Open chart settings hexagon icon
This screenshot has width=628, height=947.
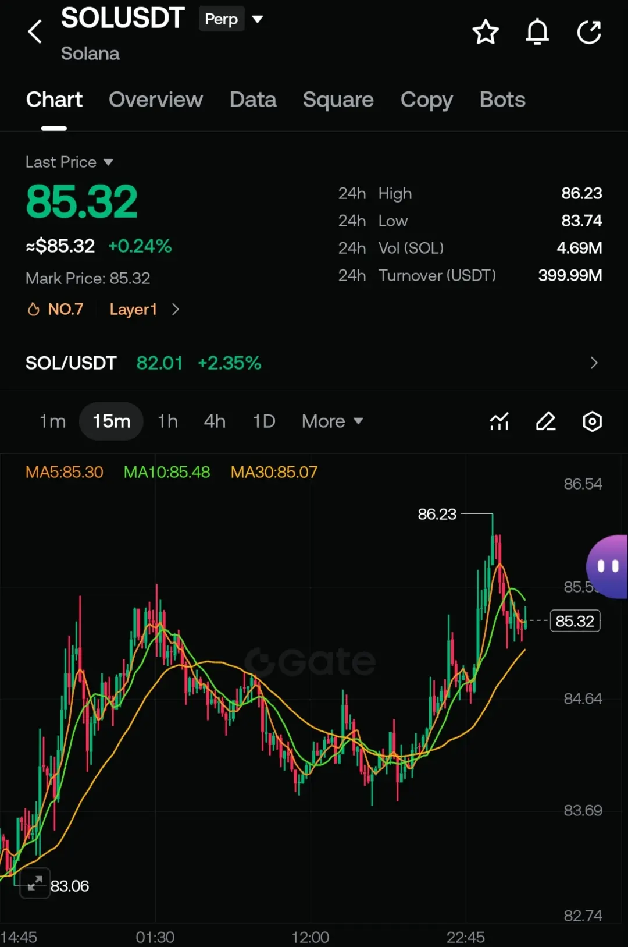tap(592, 421)
